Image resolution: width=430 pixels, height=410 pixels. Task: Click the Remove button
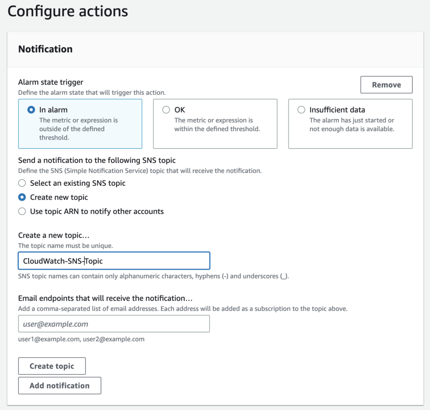(x=386, y=84)
